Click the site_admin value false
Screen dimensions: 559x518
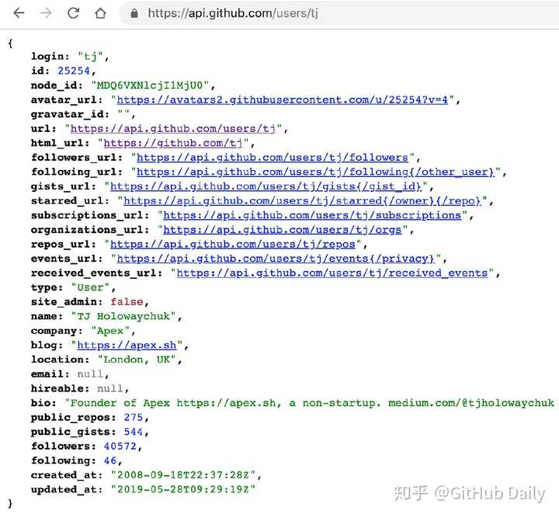(x=127, y=302)
